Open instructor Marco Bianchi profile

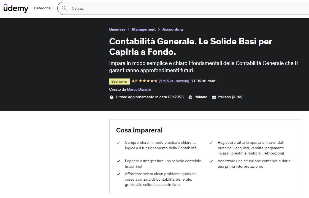(x=139, y=89)
